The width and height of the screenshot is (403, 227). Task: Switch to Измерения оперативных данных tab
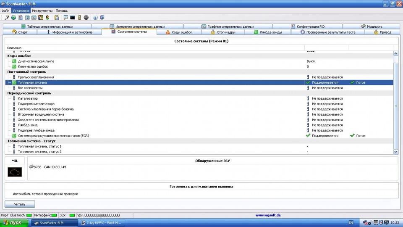[137, 26]
